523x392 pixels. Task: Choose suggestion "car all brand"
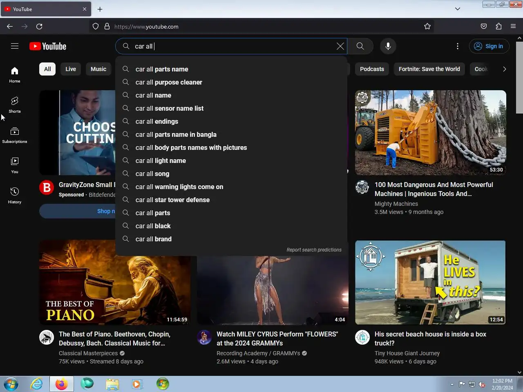click(231, 239)
